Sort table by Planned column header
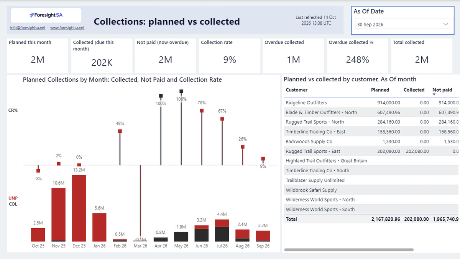Screen dimensions: 460x259 click(x=380, y=90)
